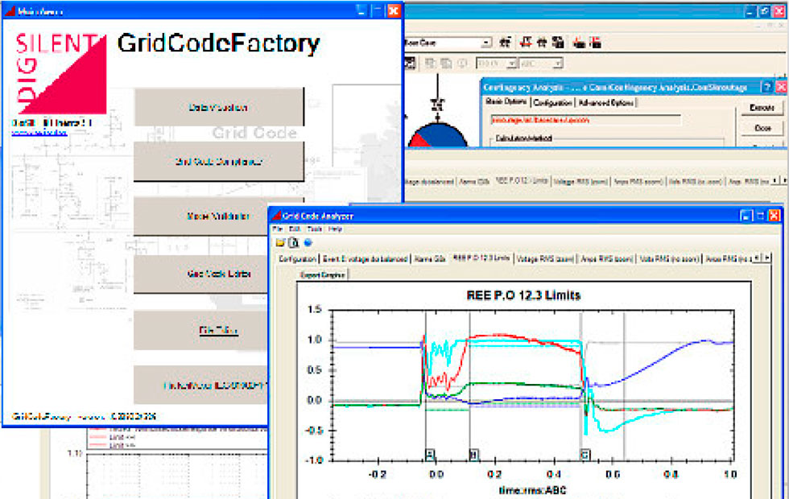Click the Data Visualization button in Main Menu
This screenshot has width=789, height=499.
tap(219, 107)
